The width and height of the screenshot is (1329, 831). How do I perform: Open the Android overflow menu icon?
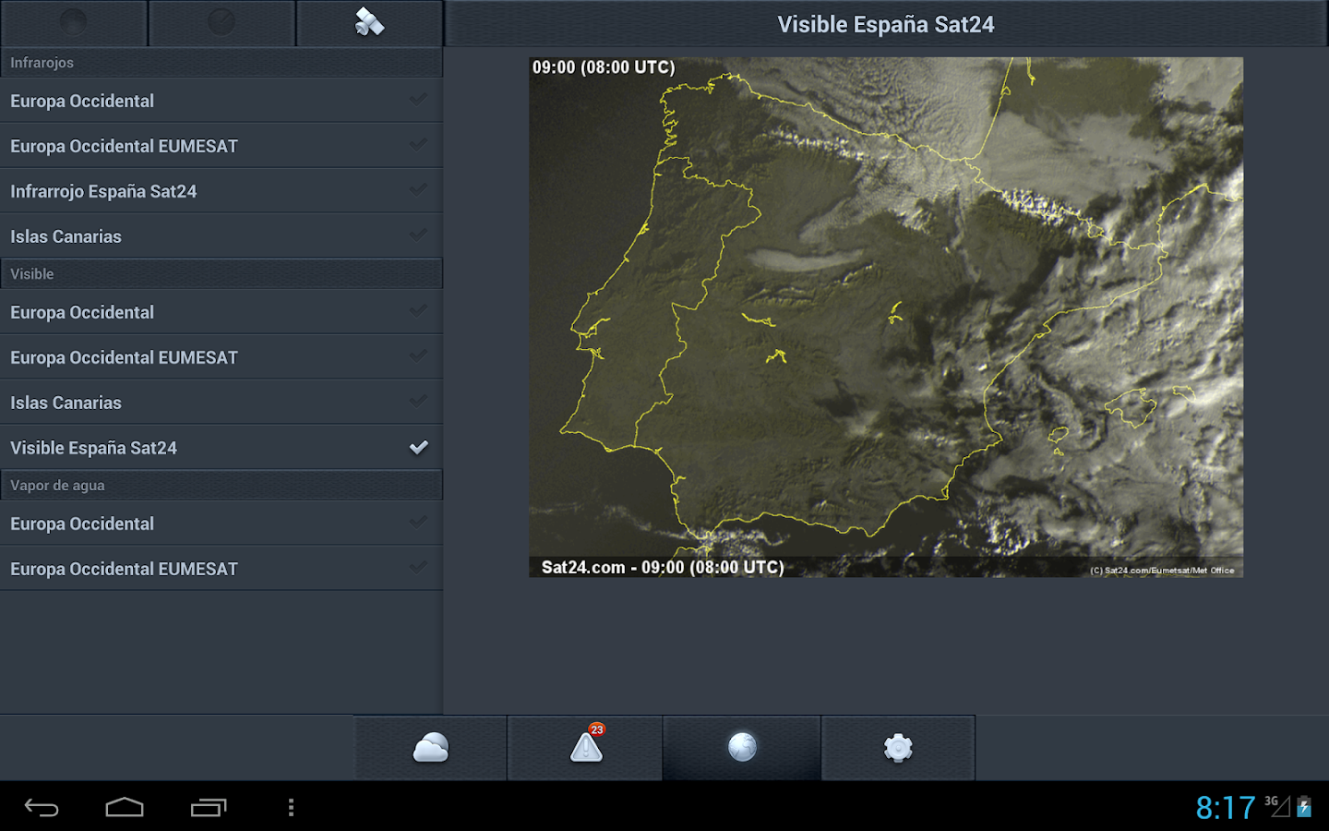[x=291, y=807]
